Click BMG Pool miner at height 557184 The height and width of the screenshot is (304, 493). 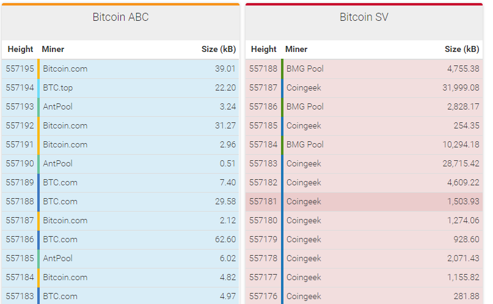[x=305, y=144]
